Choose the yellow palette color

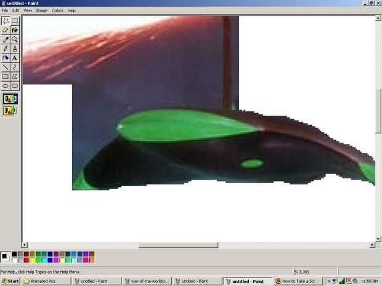click(32, 260)
